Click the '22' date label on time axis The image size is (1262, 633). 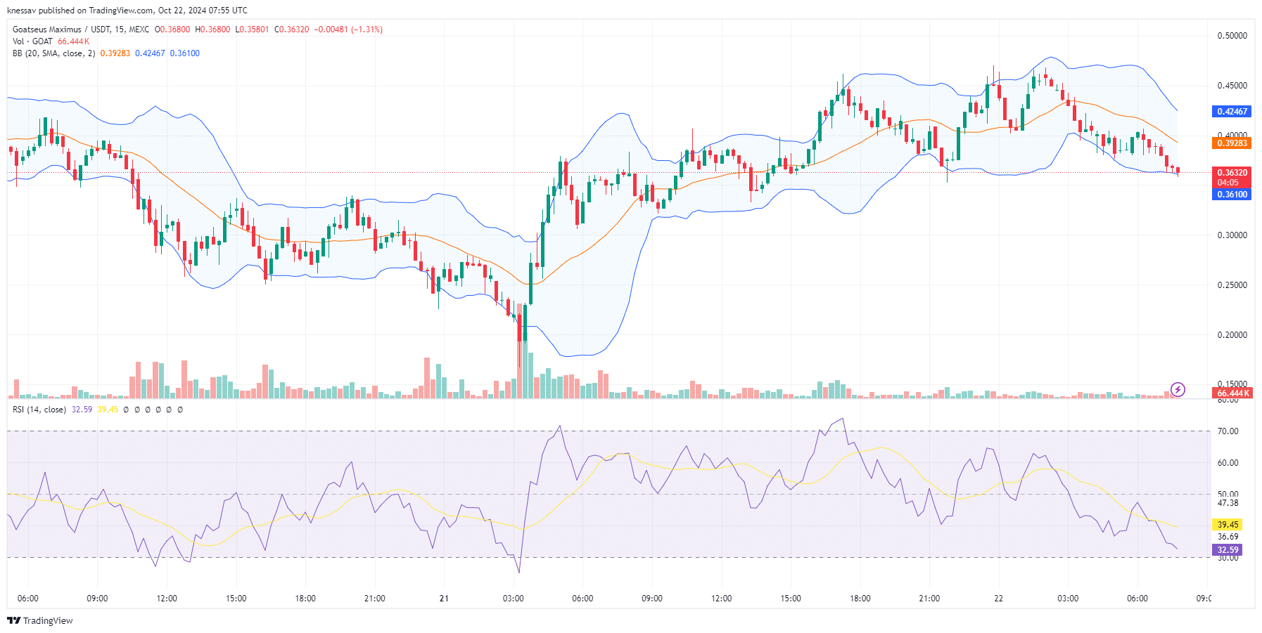(x=998, y=599)
